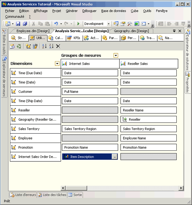
Task: Click the green arrow deploy icon
Action: tap(137, 24)
